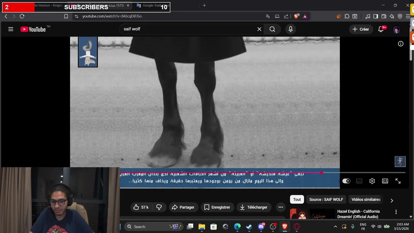This screenshot has width=414, height=233.
Task: Open Brave VPN shield icon
Action: (400, 16)
